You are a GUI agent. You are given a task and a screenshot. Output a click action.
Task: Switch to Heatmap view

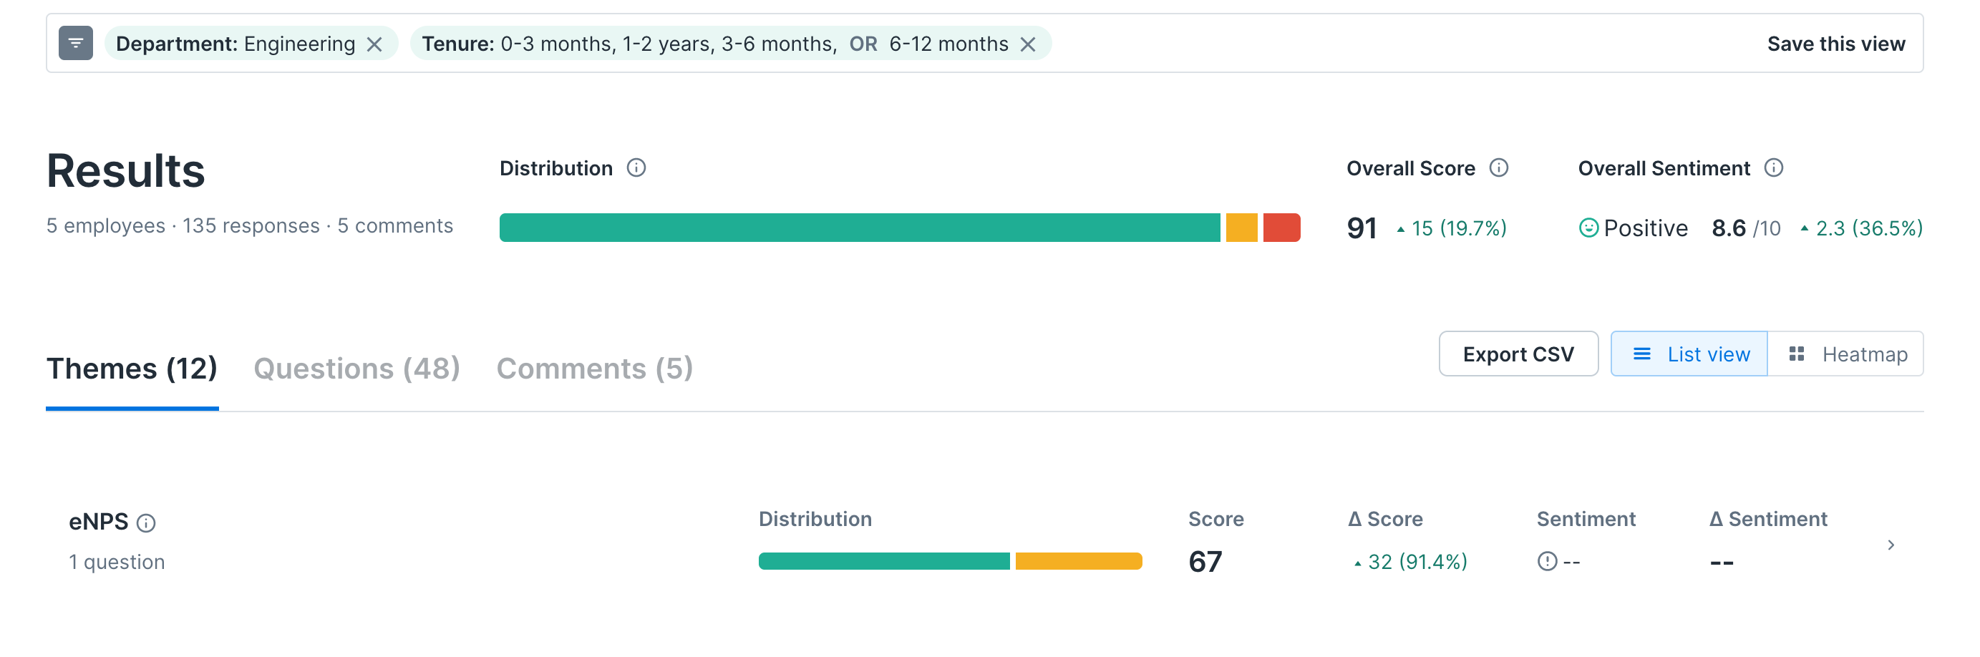[1846, 354]
